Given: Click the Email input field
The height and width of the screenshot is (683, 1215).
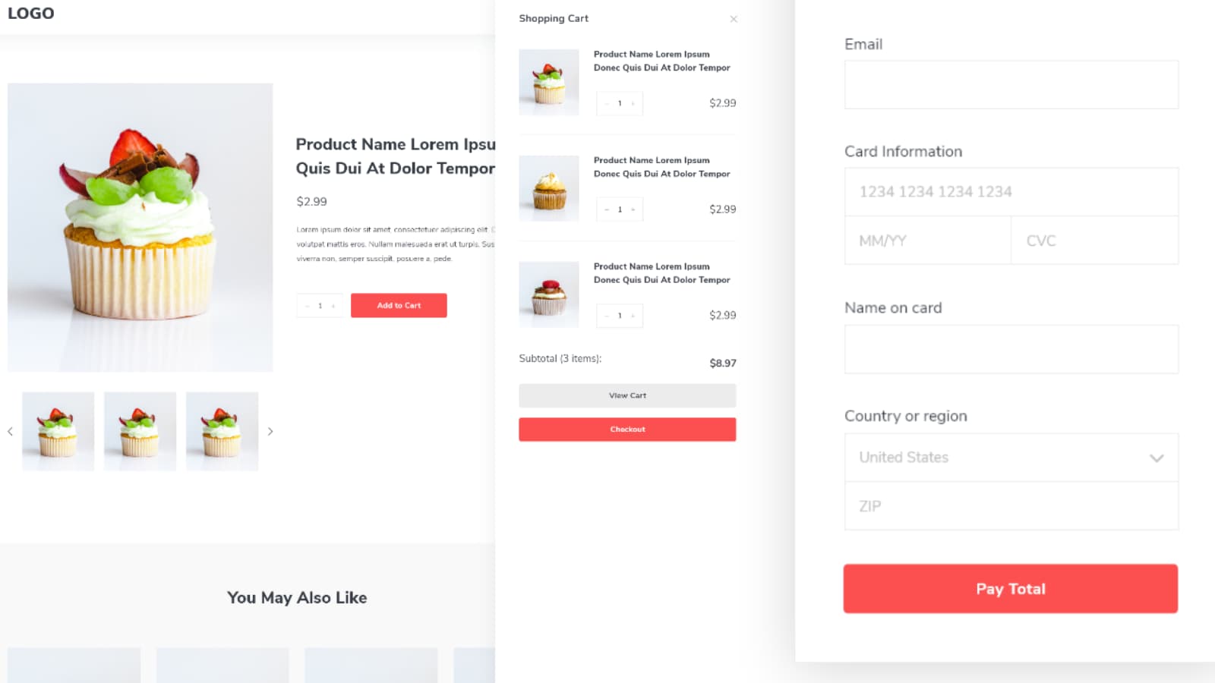Looking at the screenshot, I should pos(1010,83).
